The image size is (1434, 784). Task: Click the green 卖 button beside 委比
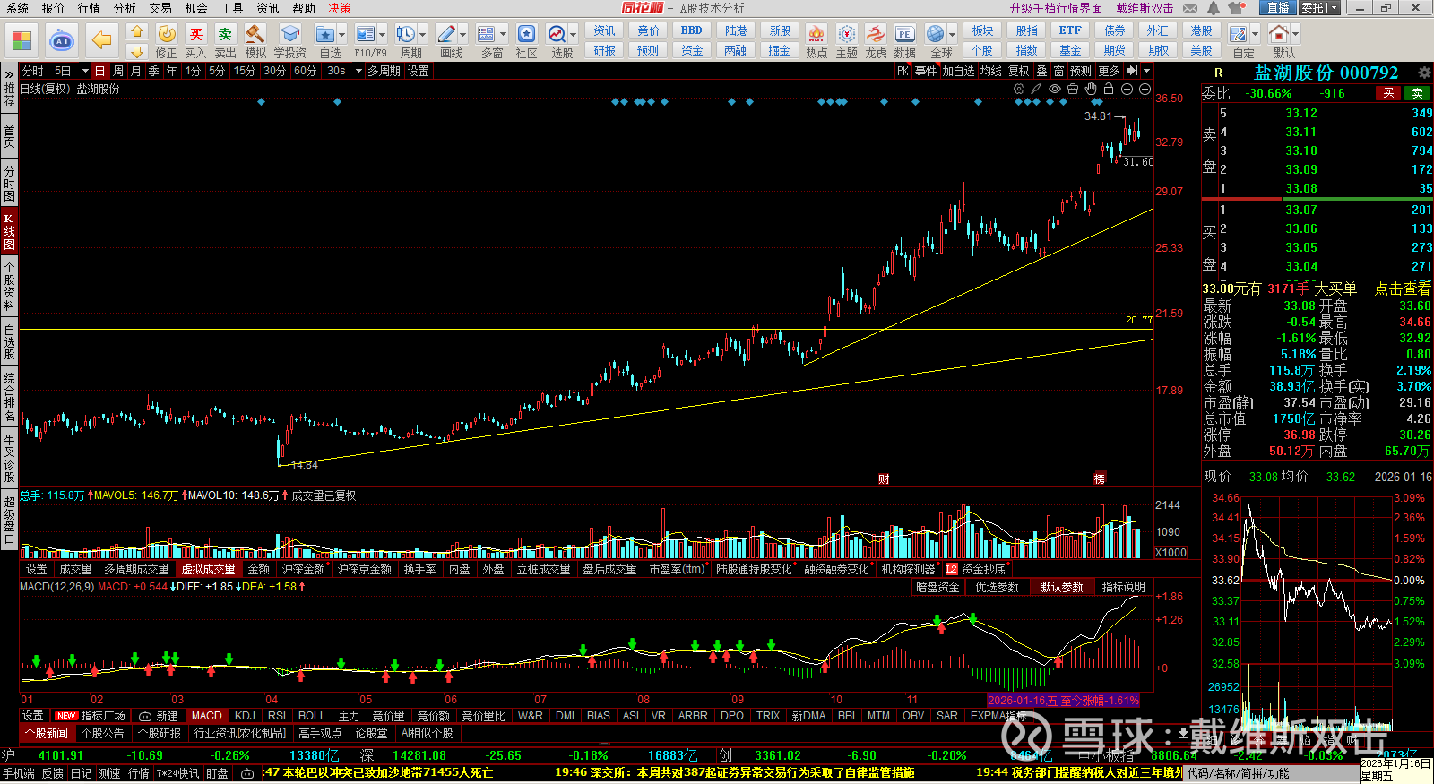[1418, 93]
